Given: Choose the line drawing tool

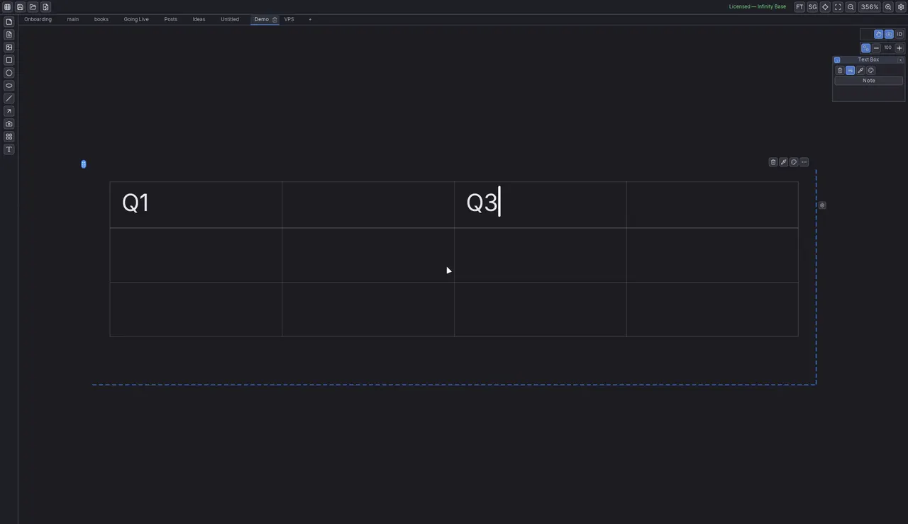Looking at the screenshot, I should [9, 98].
